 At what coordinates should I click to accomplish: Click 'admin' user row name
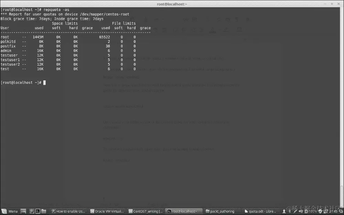coord(6,51)
